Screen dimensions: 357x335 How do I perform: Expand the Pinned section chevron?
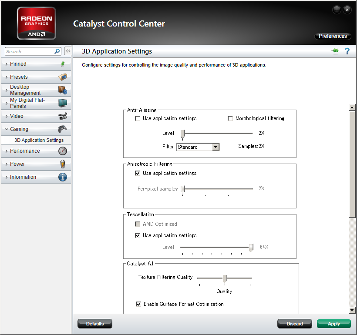[x=7, y=64]
